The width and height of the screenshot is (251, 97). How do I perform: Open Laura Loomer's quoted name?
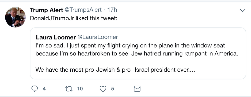[56, 37]
